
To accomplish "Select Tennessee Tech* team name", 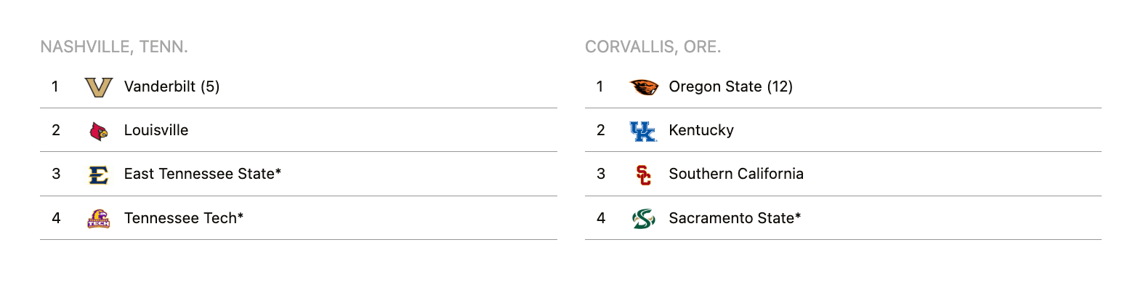I will [184, 217].
